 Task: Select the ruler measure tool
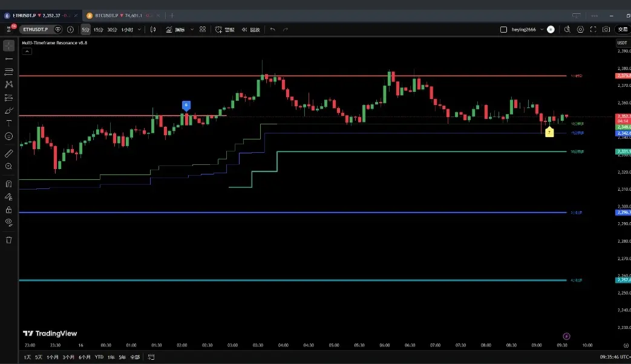click(x=9, y=153)
